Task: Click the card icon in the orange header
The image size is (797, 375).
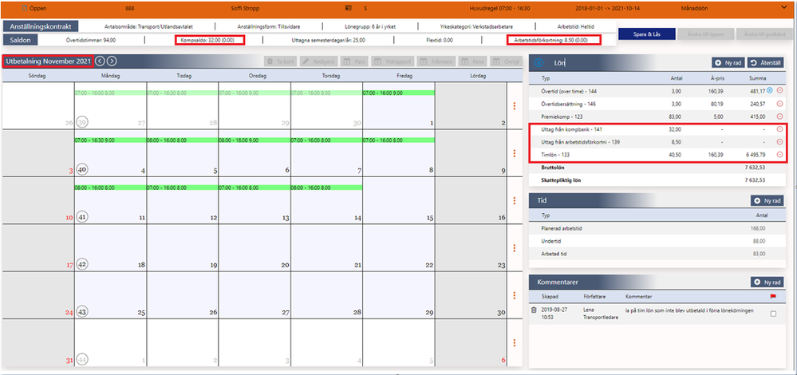Action: click(x=348, y=8)
